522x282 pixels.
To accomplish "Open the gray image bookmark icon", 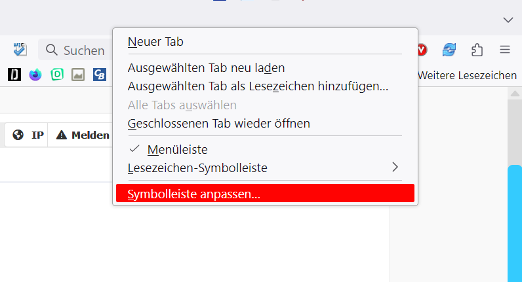I will tap(78, 75).
